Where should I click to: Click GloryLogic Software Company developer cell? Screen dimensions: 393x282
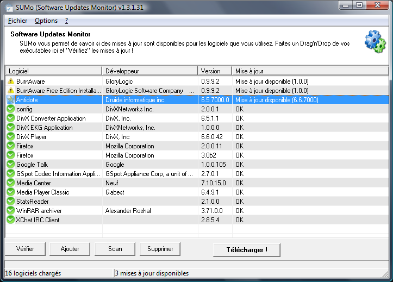pyautogui.click(x=144, y=91)
